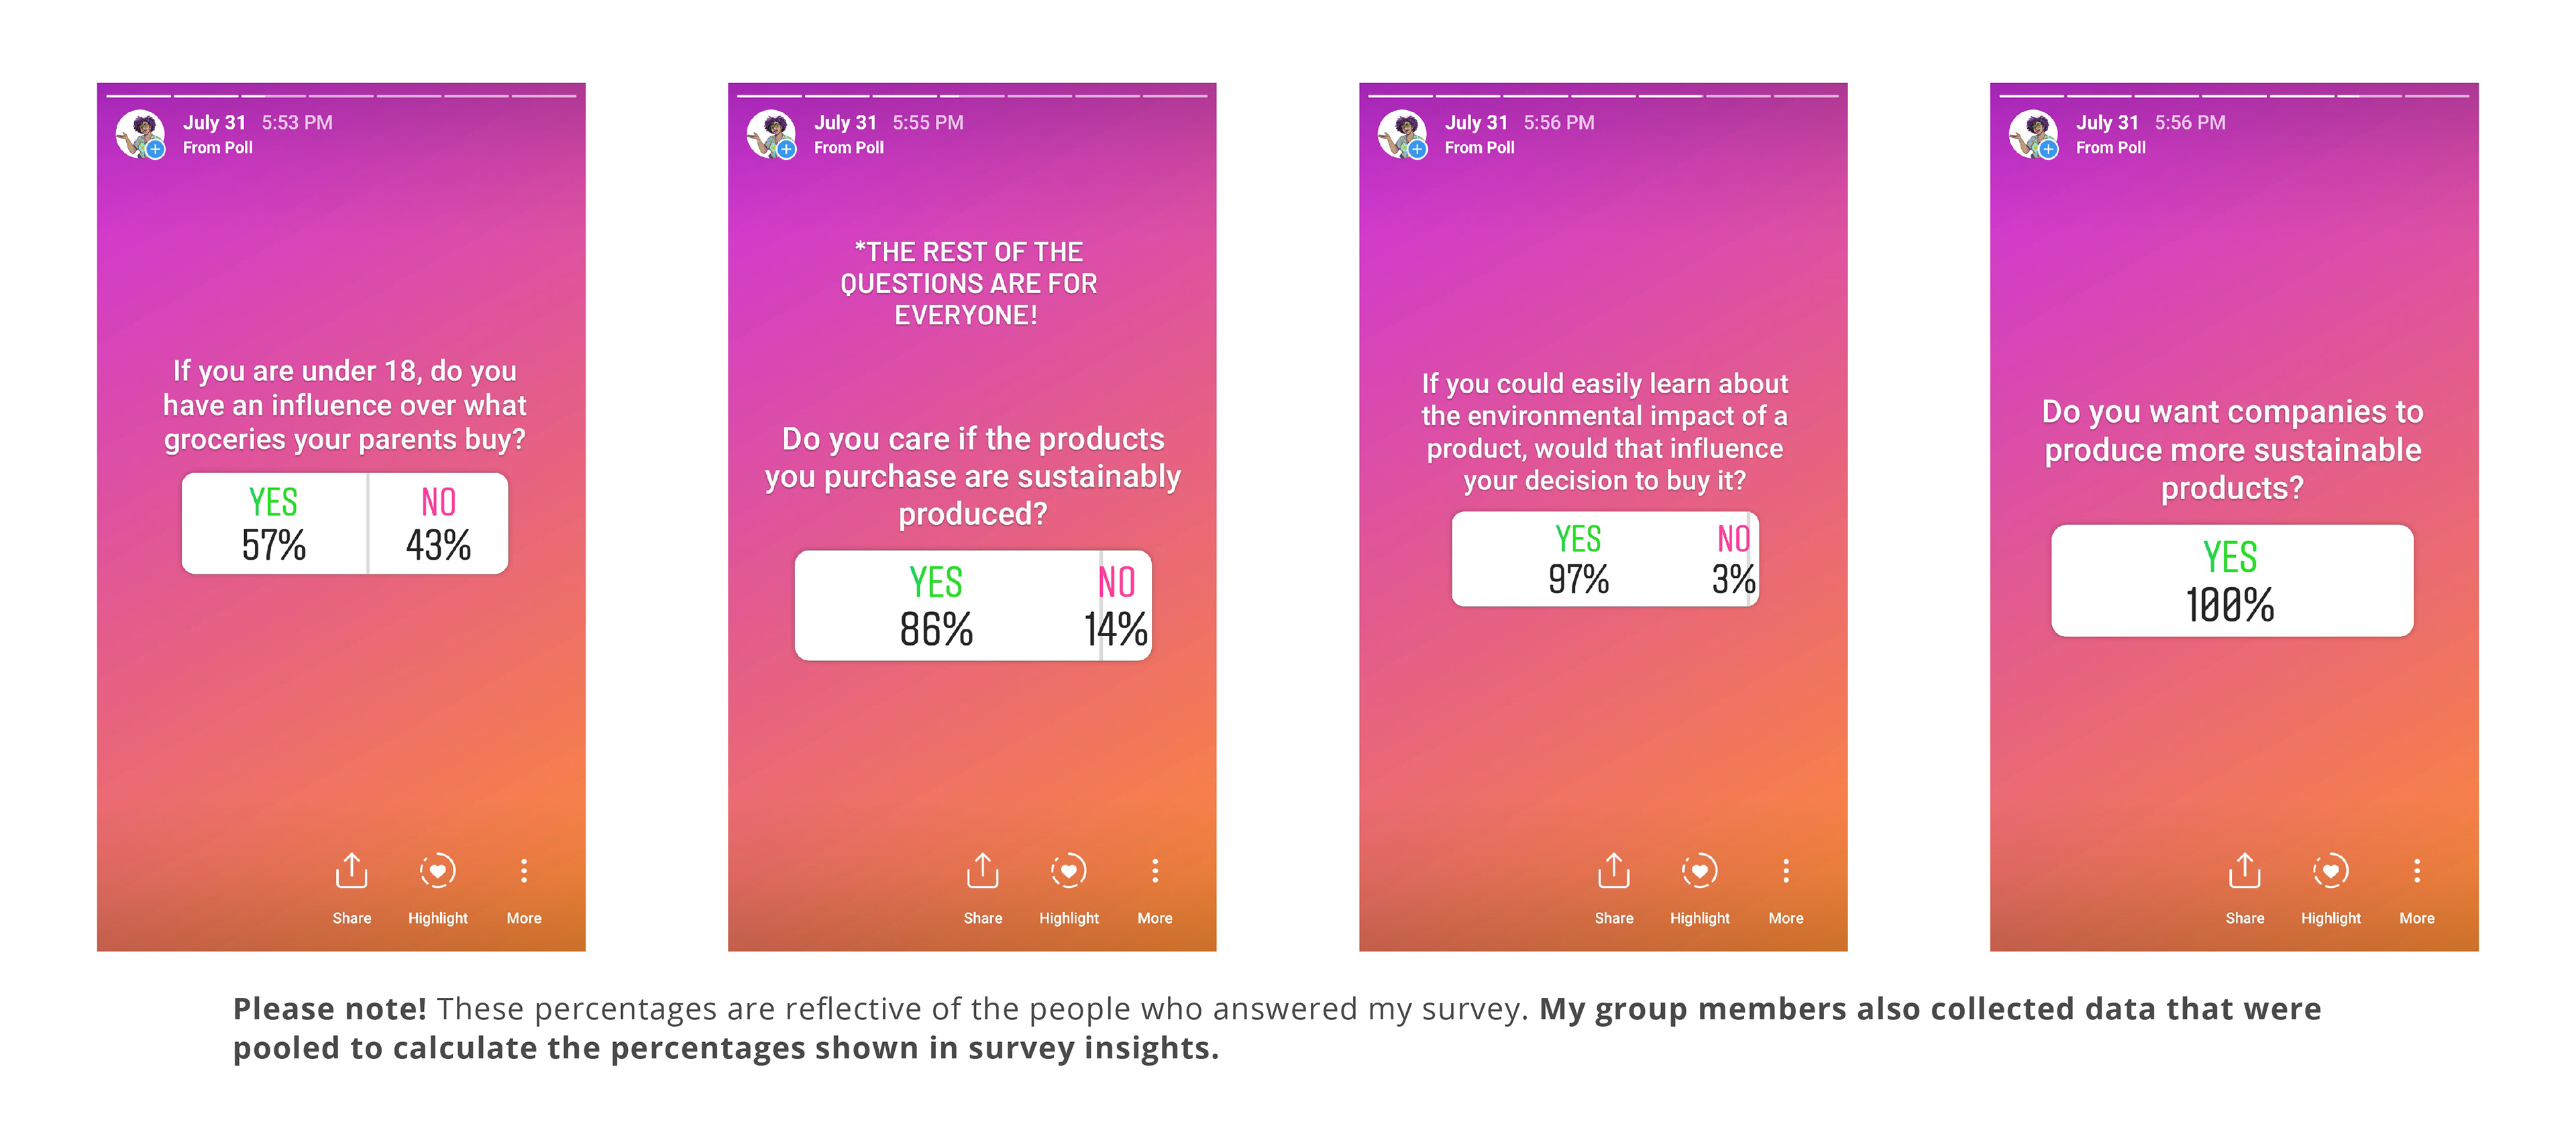Tap the Share icon on the 5:55 PM story
Viewport: 2576px width, 1122px height.
(982, 871)
